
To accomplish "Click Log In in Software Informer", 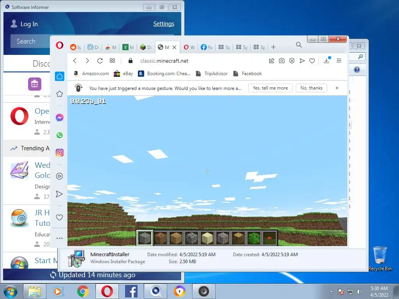I will (24, 24).
